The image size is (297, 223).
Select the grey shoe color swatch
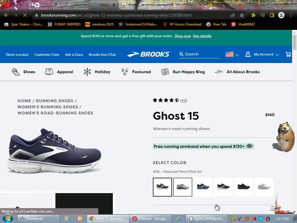(183, 187)
